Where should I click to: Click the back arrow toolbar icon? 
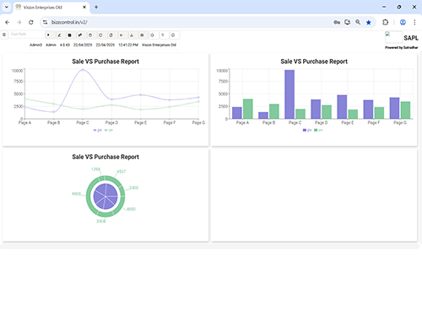(121, 35)
